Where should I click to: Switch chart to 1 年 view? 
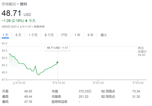pos(77,35)
